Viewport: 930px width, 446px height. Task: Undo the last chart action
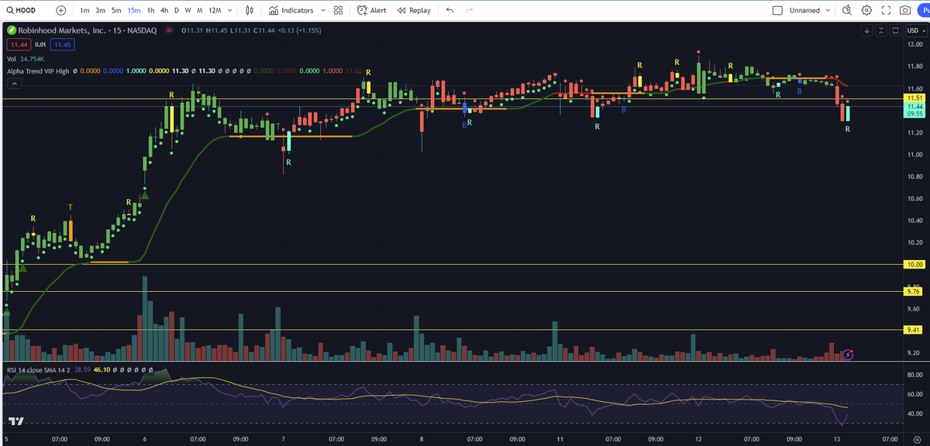450,11
